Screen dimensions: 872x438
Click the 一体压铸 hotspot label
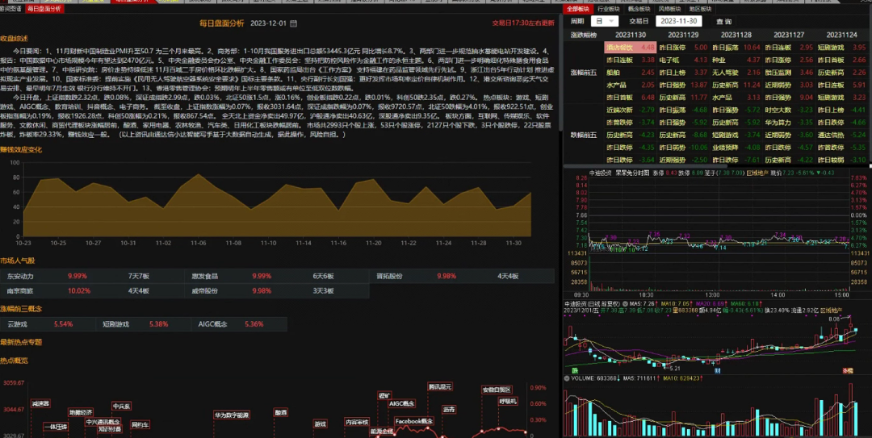pyautogui.click(x=56, y=427)
